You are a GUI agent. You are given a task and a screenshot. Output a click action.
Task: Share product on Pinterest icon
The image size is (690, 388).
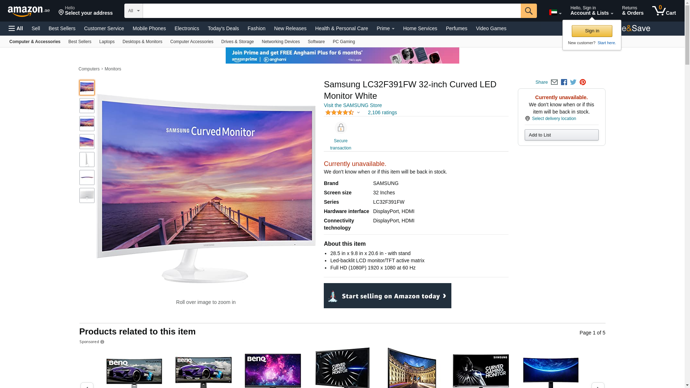click(x=583, y=82)
